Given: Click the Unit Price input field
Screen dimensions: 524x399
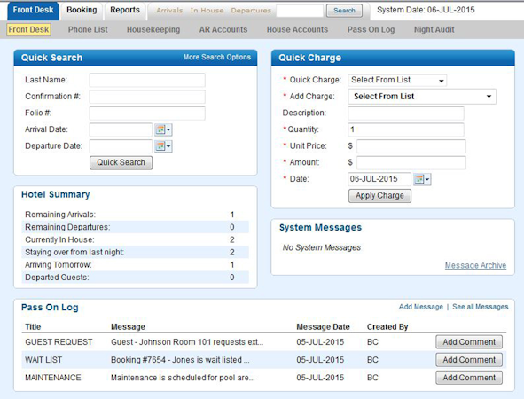Looking at the screenshot, I should [411, 146].
